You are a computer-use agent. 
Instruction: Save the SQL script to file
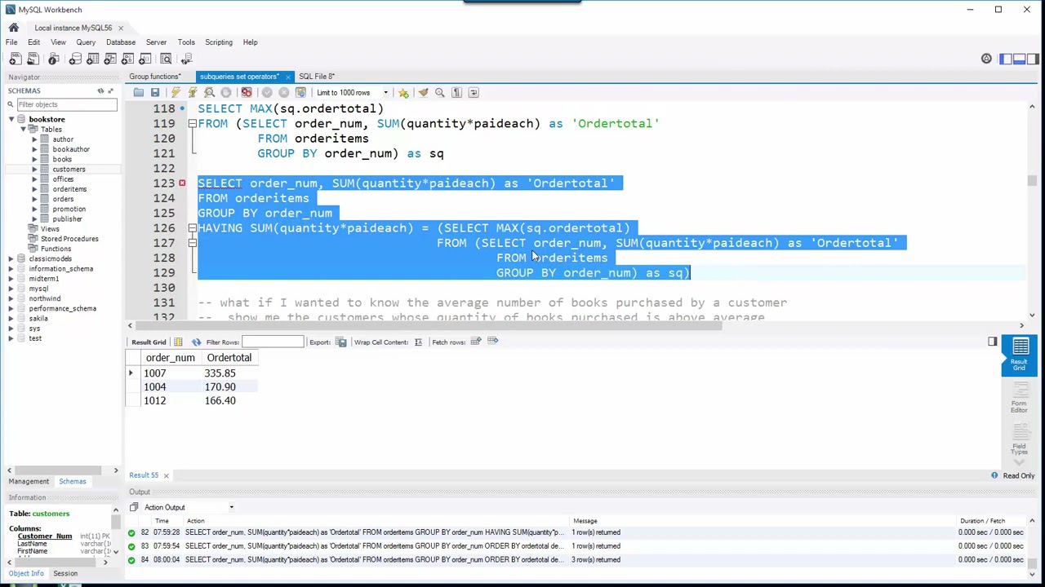[155, 92]
